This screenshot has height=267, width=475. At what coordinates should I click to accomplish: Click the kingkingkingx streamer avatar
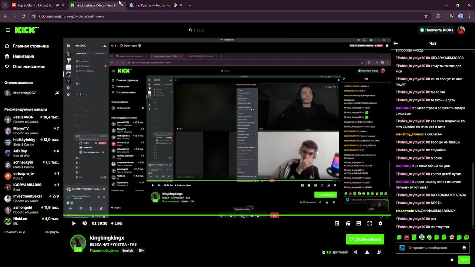point(78,243)
